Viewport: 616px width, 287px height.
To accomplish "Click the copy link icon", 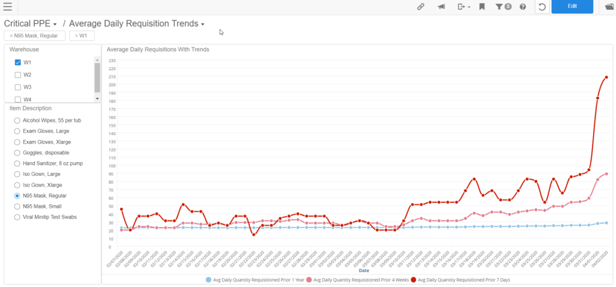I will coord(422,7).
